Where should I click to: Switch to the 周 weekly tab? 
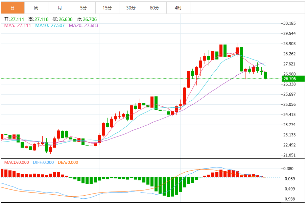[36, 8]
